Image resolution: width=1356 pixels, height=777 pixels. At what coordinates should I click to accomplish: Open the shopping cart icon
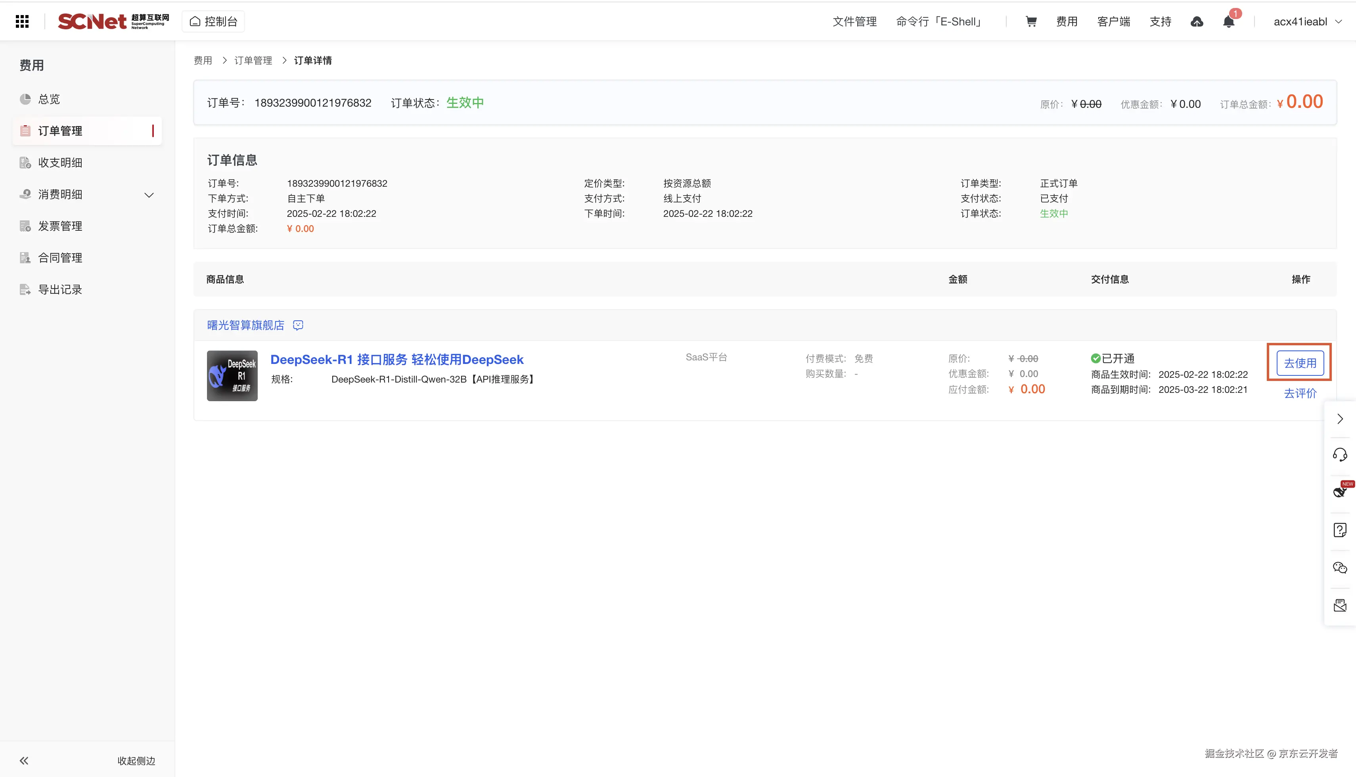tap(1031, 21)
